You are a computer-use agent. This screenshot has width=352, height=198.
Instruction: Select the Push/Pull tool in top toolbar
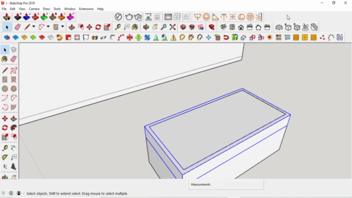click(71, 27)
